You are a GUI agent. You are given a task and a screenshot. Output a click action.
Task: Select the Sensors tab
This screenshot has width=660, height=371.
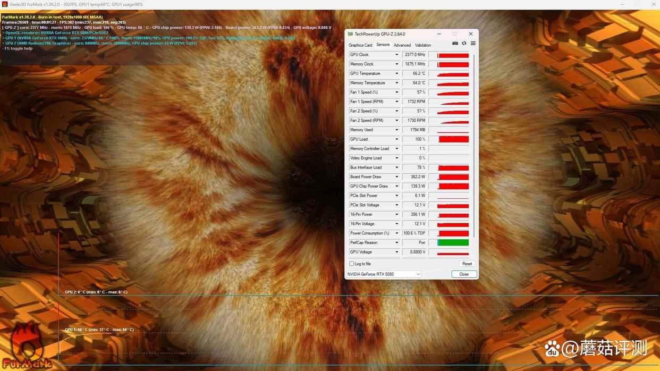click(383, 45)
